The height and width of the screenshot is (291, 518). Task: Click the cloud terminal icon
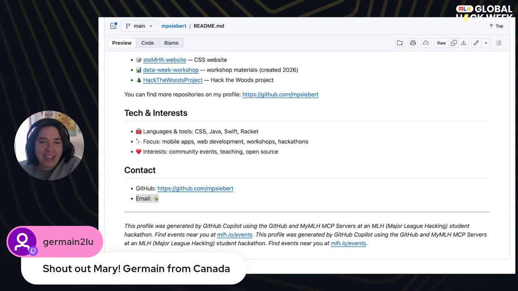426,43
